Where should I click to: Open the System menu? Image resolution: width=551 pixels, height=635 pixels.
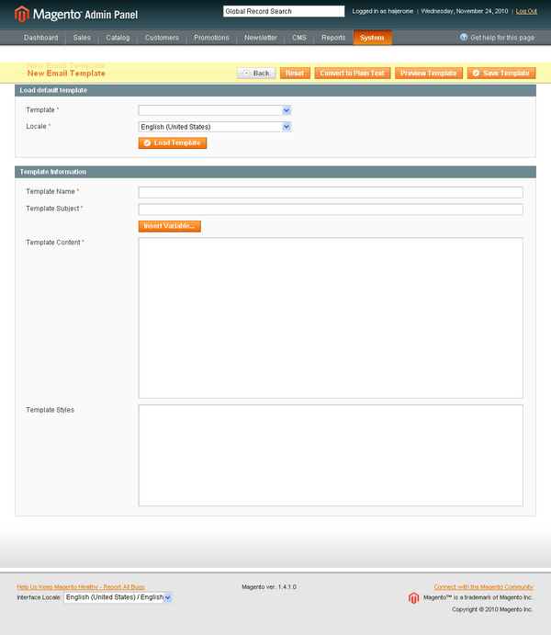(x=372, y=38)
